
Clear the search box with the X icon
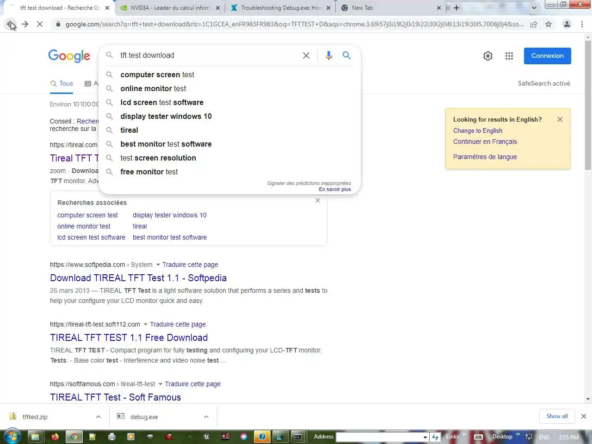tap(306, 55)
